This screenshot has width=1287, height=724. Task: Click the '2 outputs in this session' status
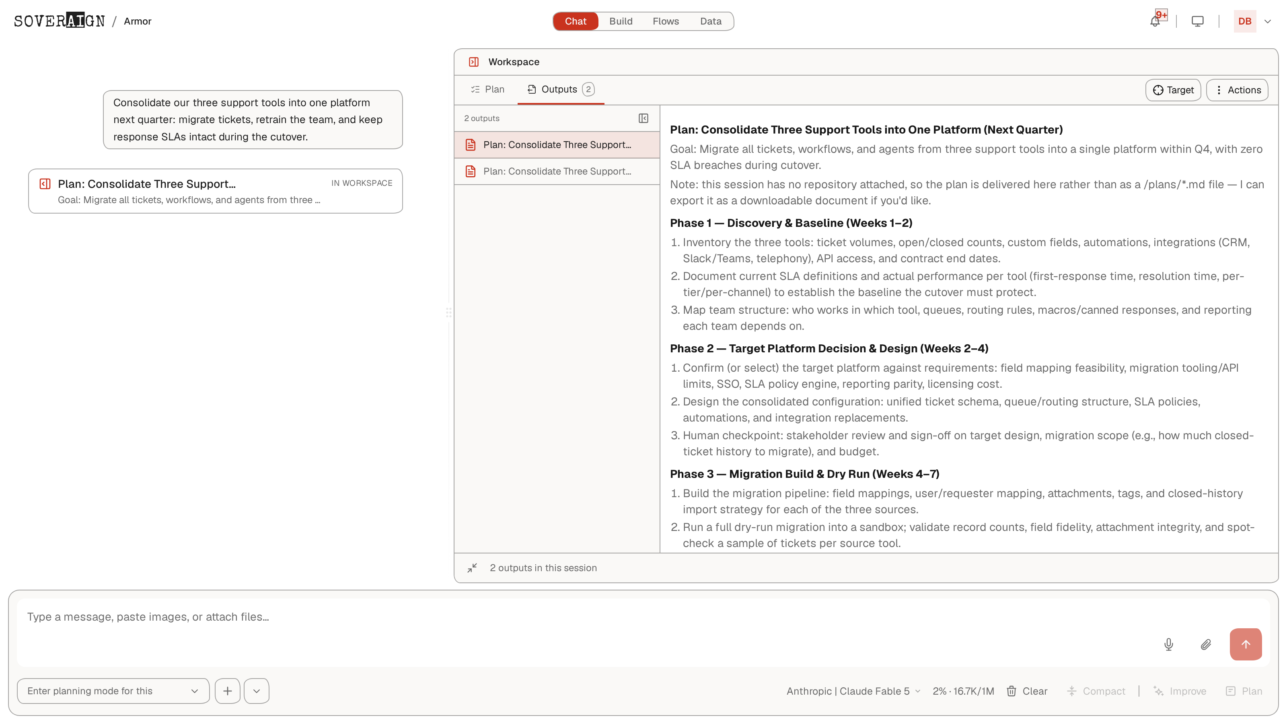pos(543,568)
